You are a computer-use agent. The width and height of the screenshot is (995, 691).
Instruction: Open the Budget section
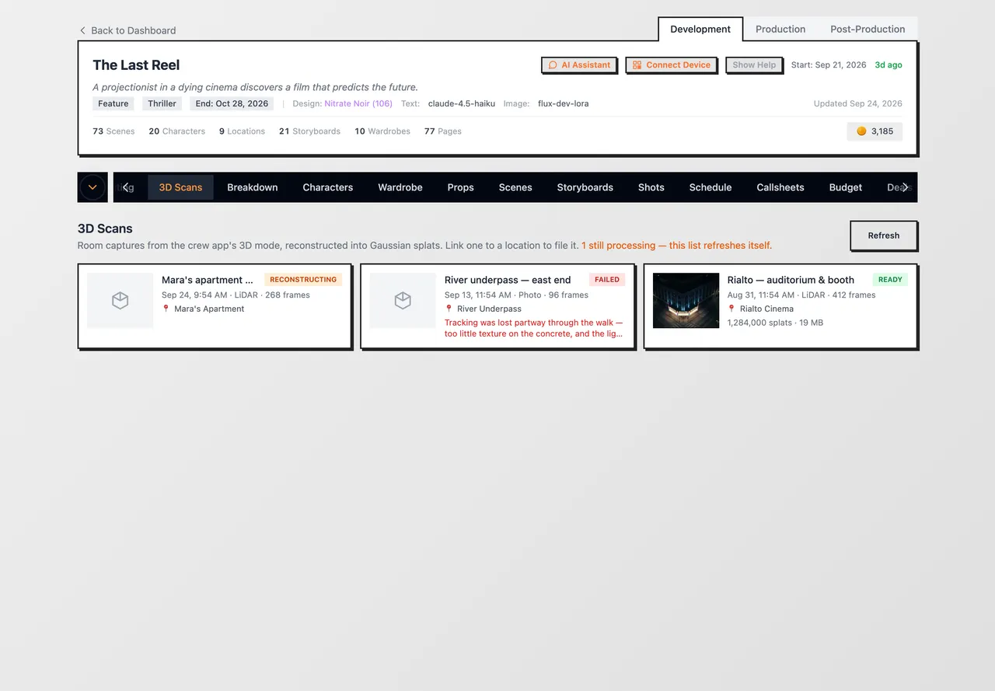point(846,187)
